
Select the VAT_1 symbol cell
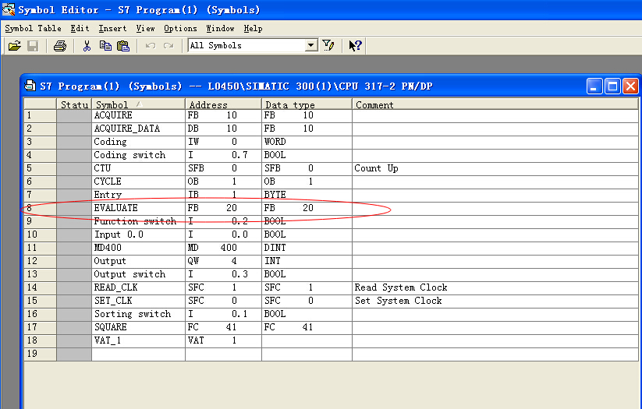[x=138, y=340]
